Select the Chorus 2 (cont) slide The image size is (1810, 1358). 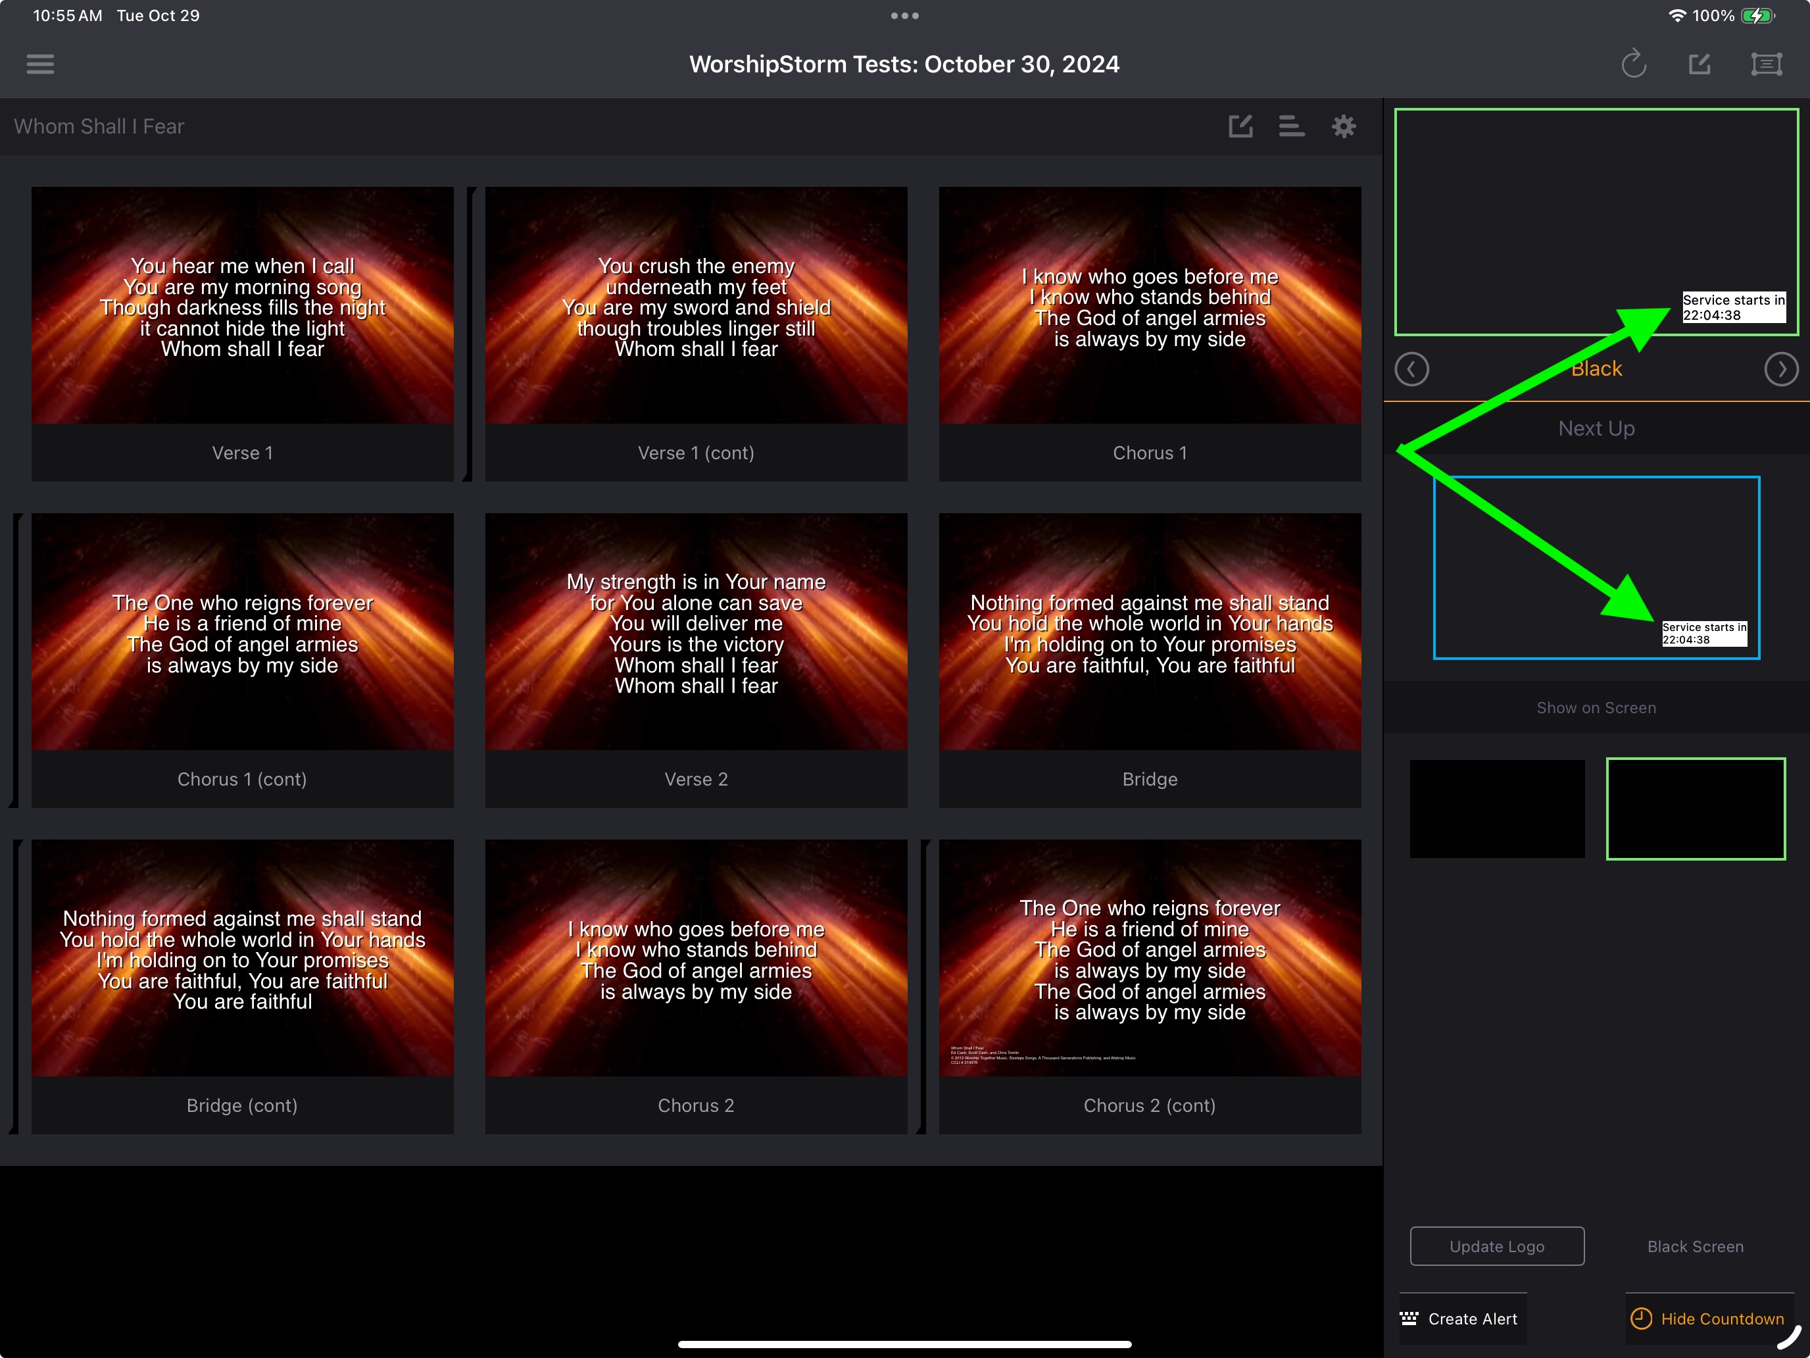(x=1150, y=986)
